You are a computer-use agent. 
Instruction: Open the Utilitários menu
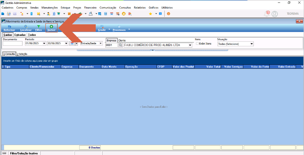tap(167, 8)
